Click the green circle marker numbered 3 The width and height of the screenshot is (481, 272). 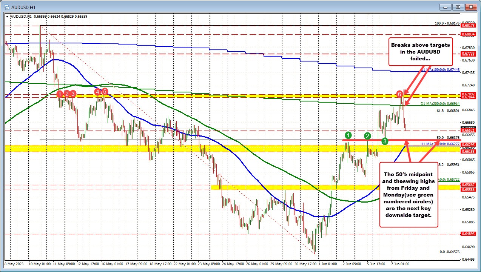384,141
